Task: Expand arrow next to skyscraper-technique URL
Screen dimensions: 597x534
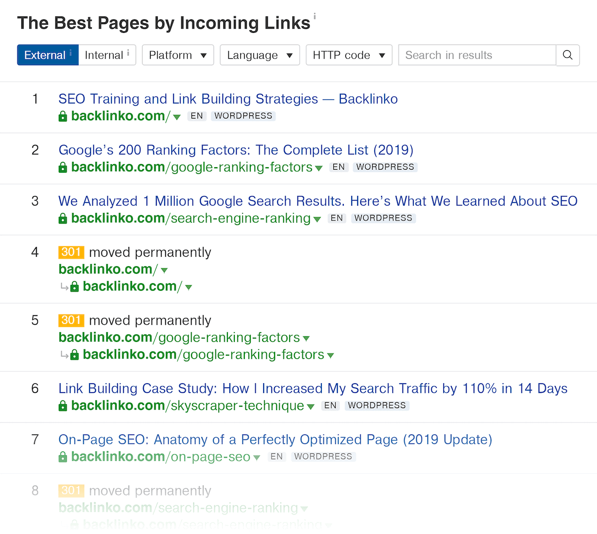Action: [x=310, y=407]
